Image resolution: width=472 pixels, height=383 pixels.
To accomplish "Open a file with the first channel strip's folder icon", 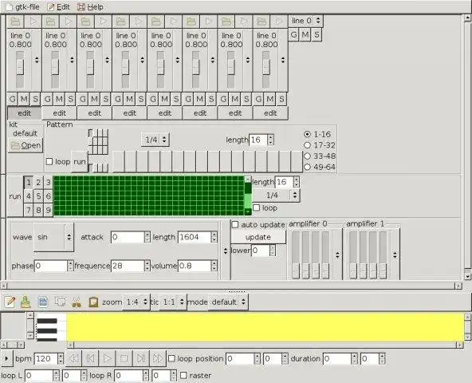I will [15, 22].
